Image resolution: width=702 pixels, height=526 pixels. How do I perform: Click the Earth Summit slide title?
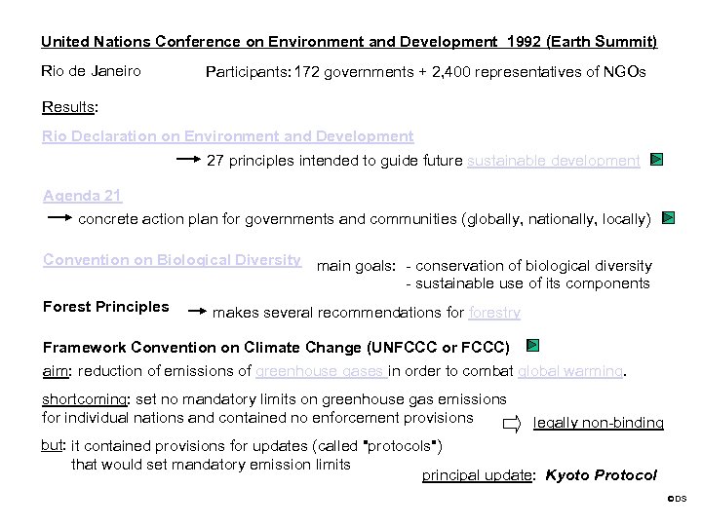(349, 42)
